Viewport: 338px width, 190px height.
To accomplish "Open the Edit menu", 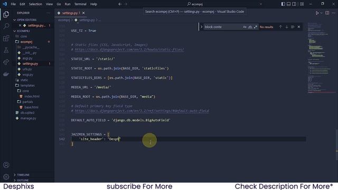I will (x=22, y=4).
